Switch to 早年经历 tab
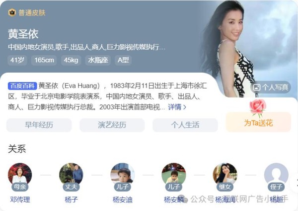298x211 pixels. pyautogui.click(x=39, y=125)
